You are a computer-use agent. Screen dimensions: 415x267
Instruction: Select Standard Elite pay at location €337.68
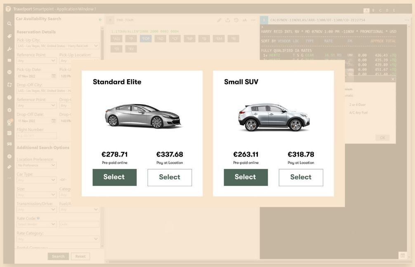point(170,178)
